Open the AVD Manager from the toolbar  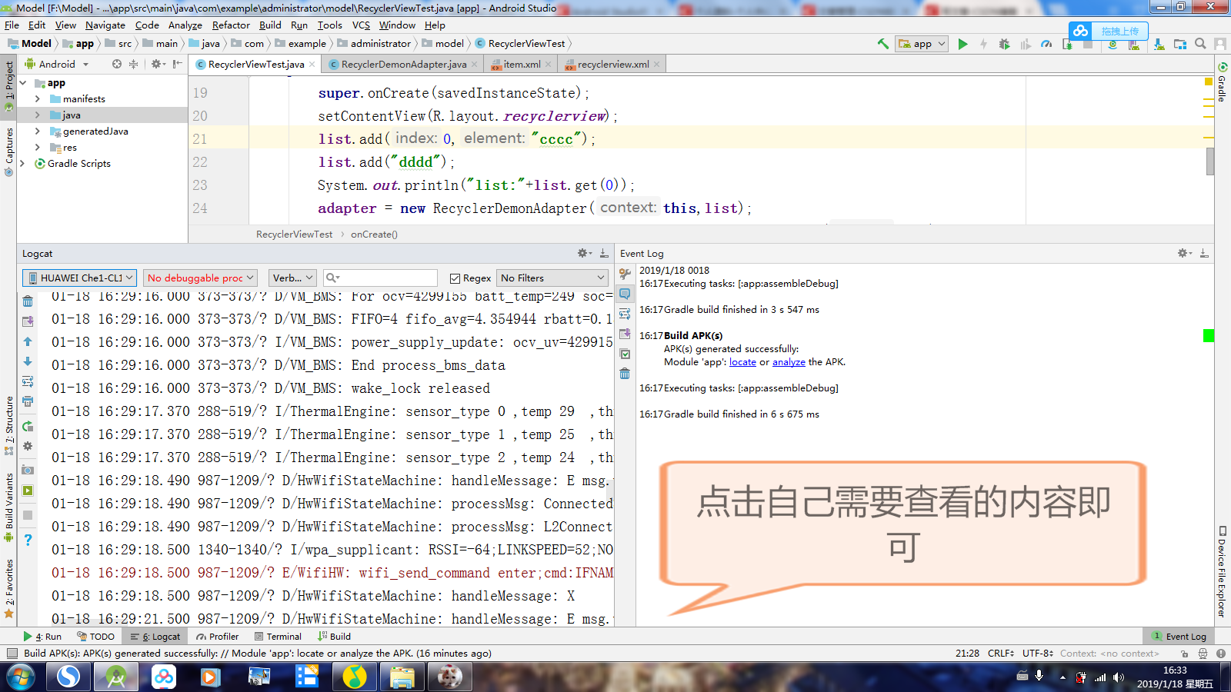pyautogui.click(x=1134, y=44)
